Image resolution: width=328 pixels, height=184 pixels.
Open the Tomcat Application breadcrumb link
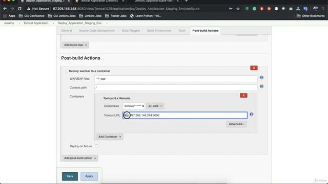click(x=36, y=23)
